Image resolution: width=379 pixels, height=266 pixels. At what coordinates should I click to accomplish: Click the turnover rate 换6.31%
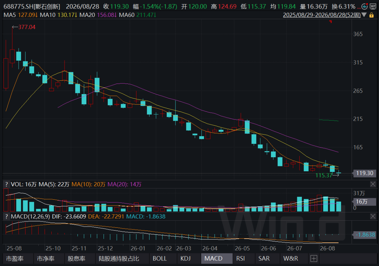point(344,7)
